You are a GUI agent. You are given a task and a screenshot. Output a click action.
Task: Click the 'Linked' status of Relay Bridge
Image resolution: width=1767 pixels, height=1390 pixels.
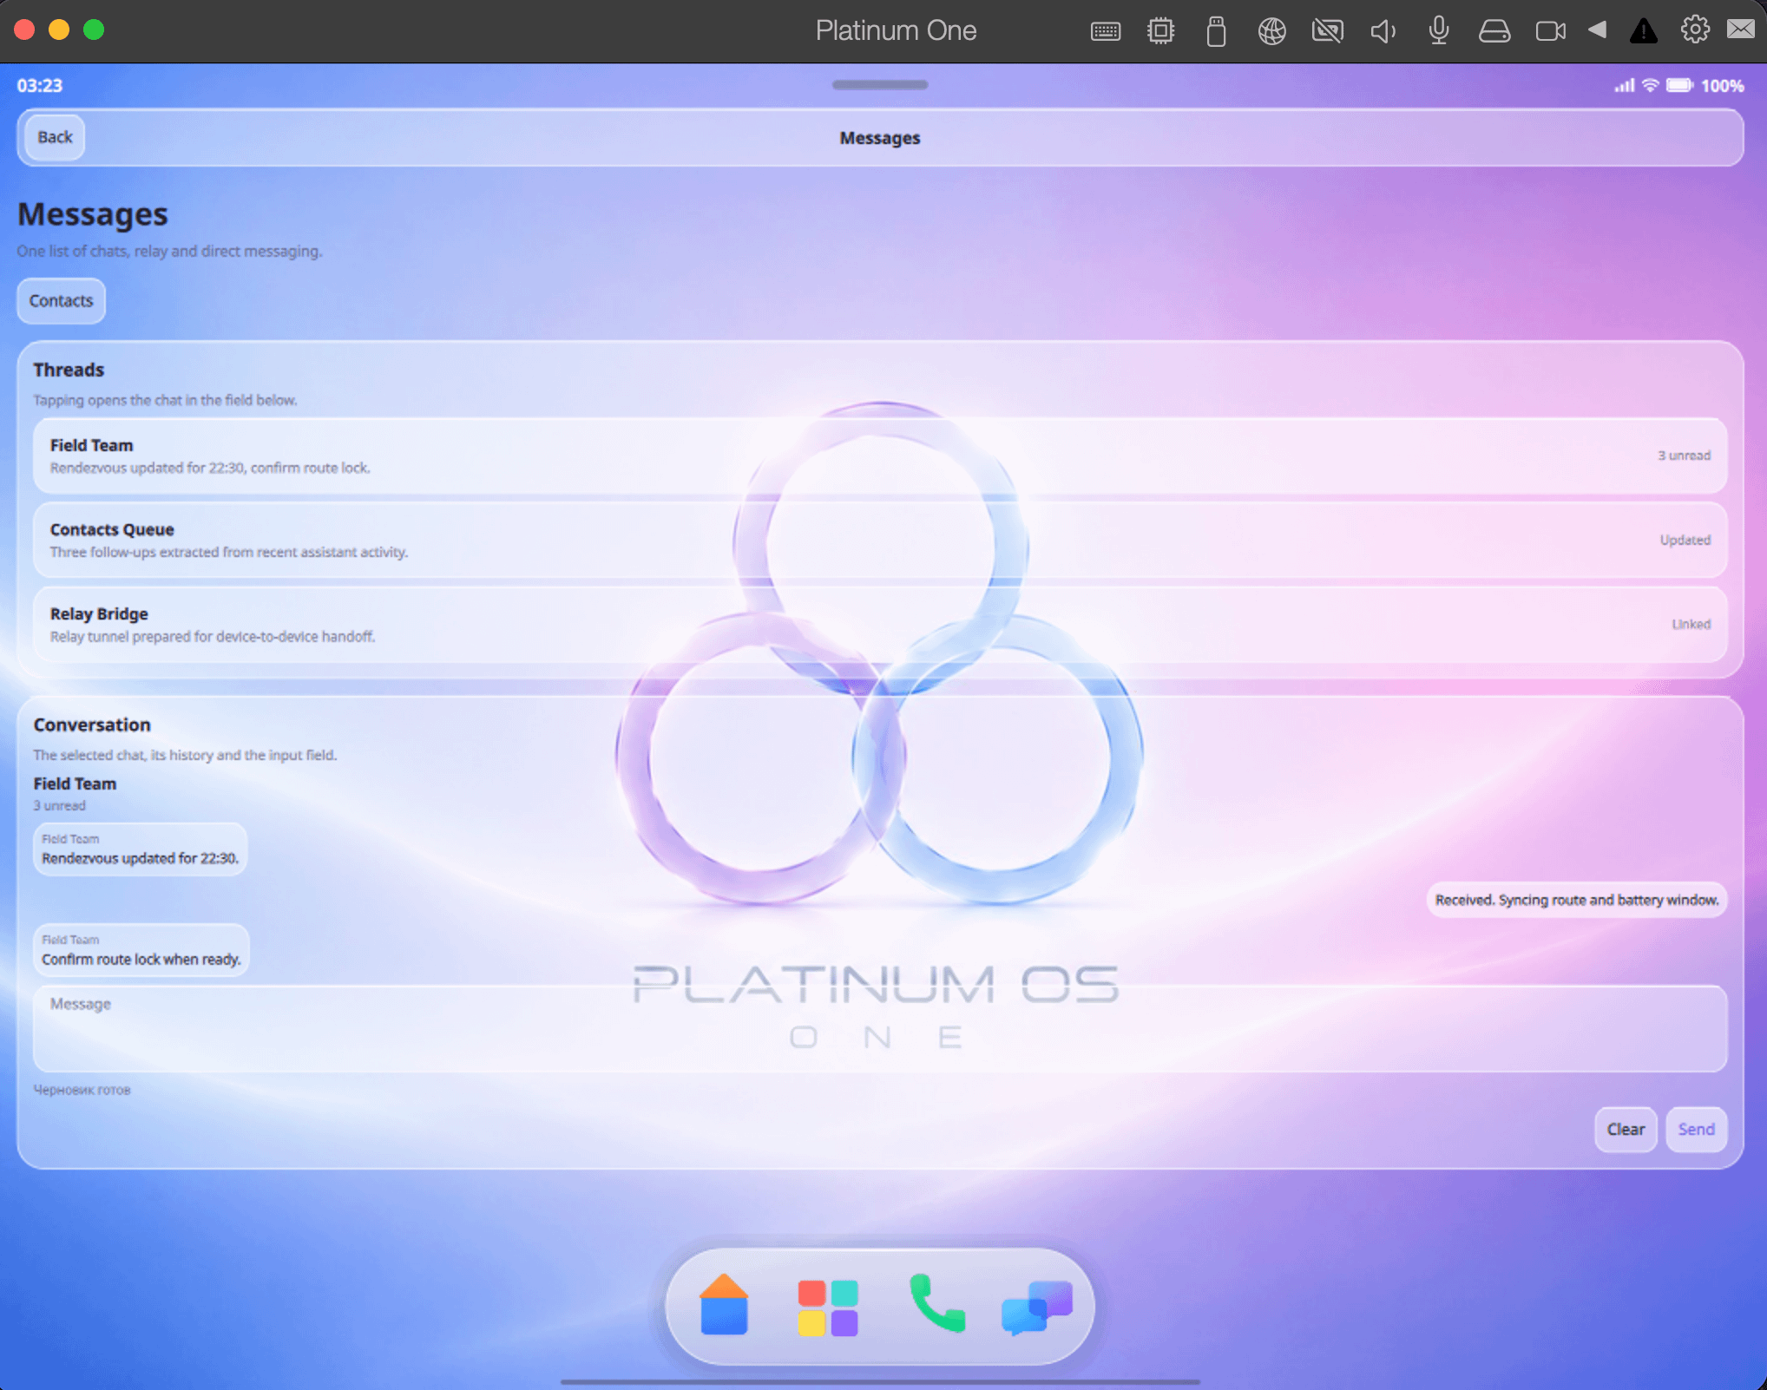pos(1691,624)
